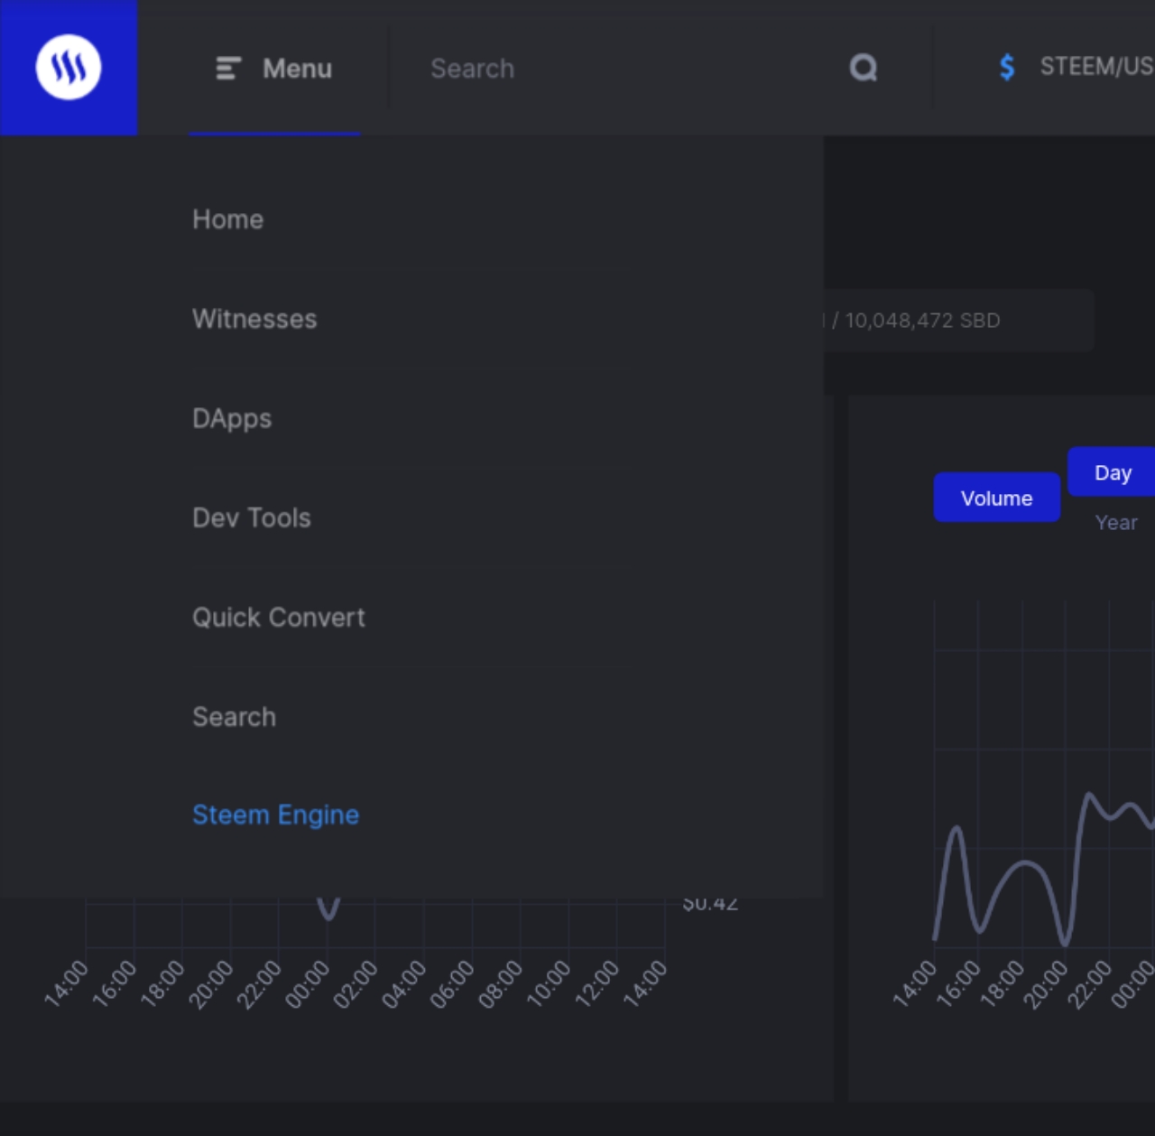The image size is (1155, 1136).
Task: Click the Steem logo icon
Action: click(69, 68)
